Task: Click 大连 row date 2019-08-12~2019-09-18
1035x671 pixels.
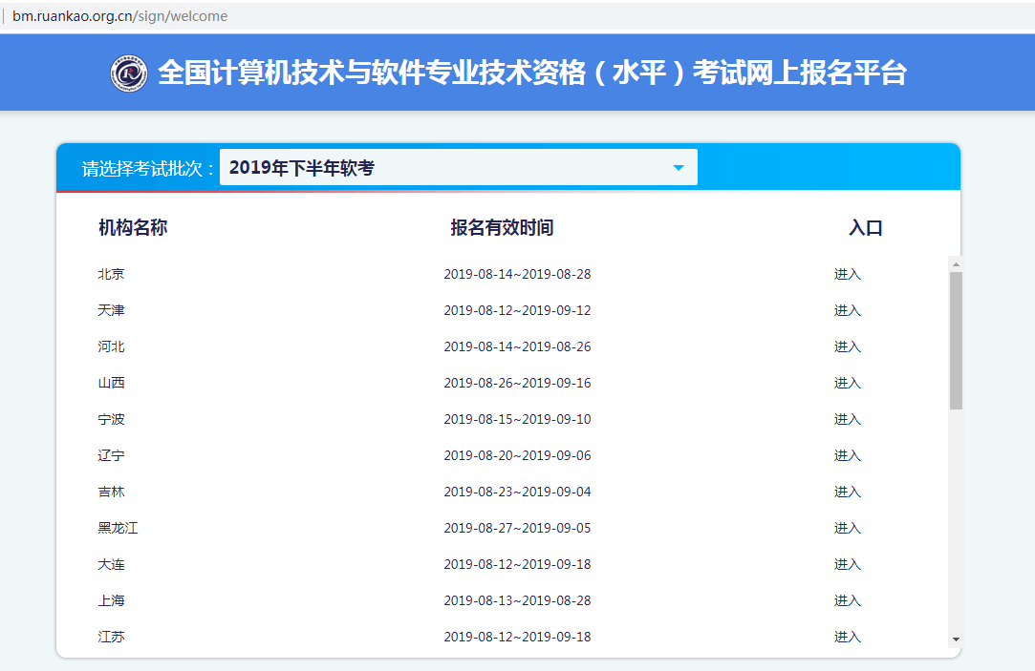Action: click(x=517, y=564)
